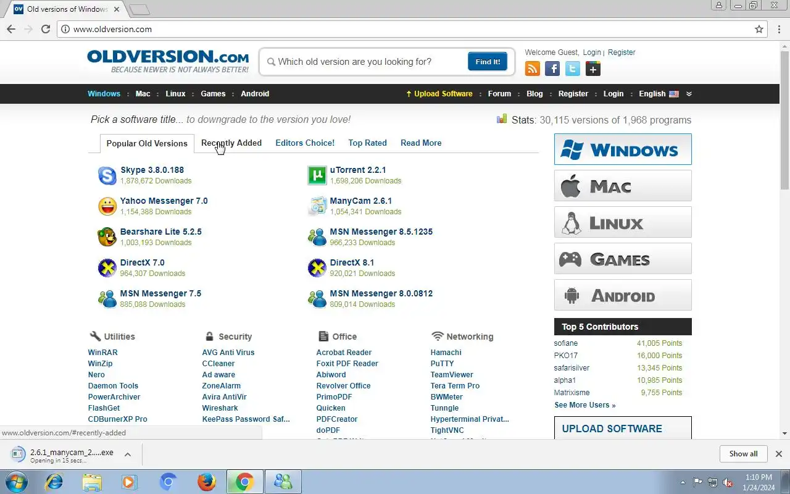Open the Twitter icon link

click(573, 69)
